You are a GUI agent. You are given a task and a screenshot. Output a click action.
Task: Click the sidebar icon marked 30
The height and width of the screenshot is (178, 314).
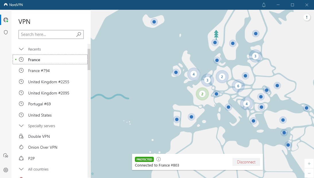point(6,156)
